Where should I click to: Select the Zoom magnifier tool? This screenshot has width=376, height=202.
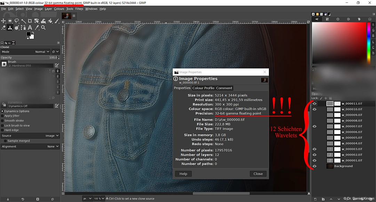43,28
